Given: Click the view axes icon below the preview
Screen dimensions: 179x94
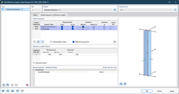Looking at the screenshot, I should click(121, 84).
